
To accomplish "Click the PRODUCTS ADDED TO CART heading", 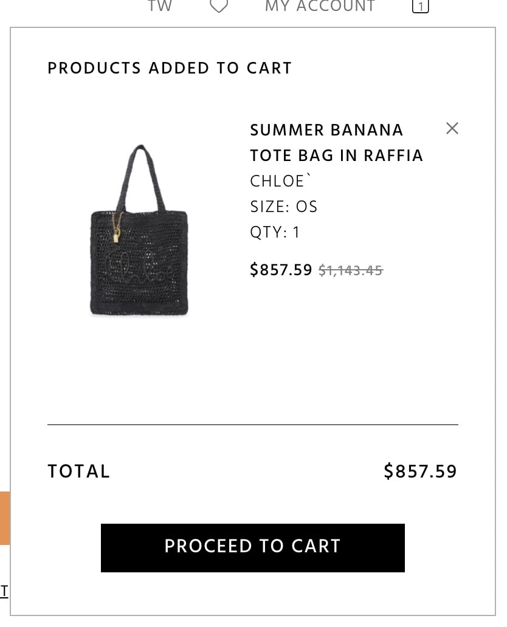I will click(x=170, y=68).
